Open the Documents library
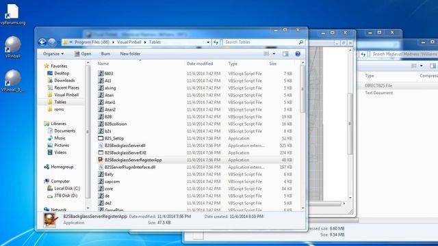The height and width of the screenshot is (246, 438). click(62, 131)
